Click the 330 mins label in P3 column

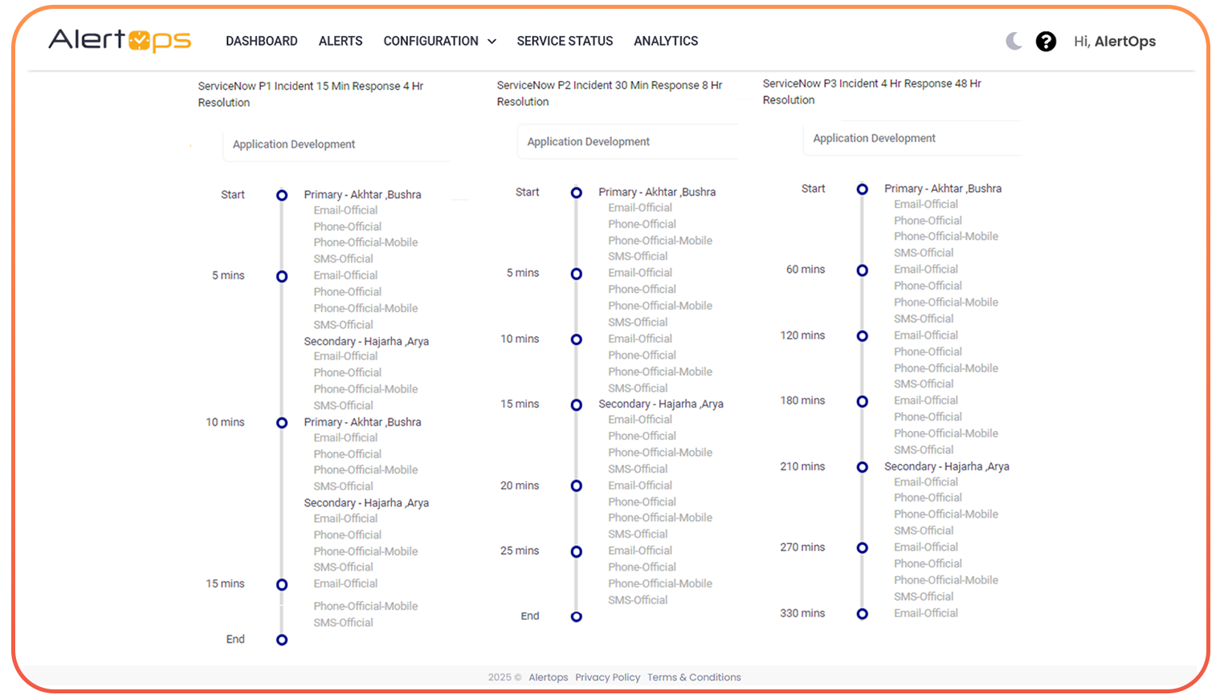pos(802,613)
